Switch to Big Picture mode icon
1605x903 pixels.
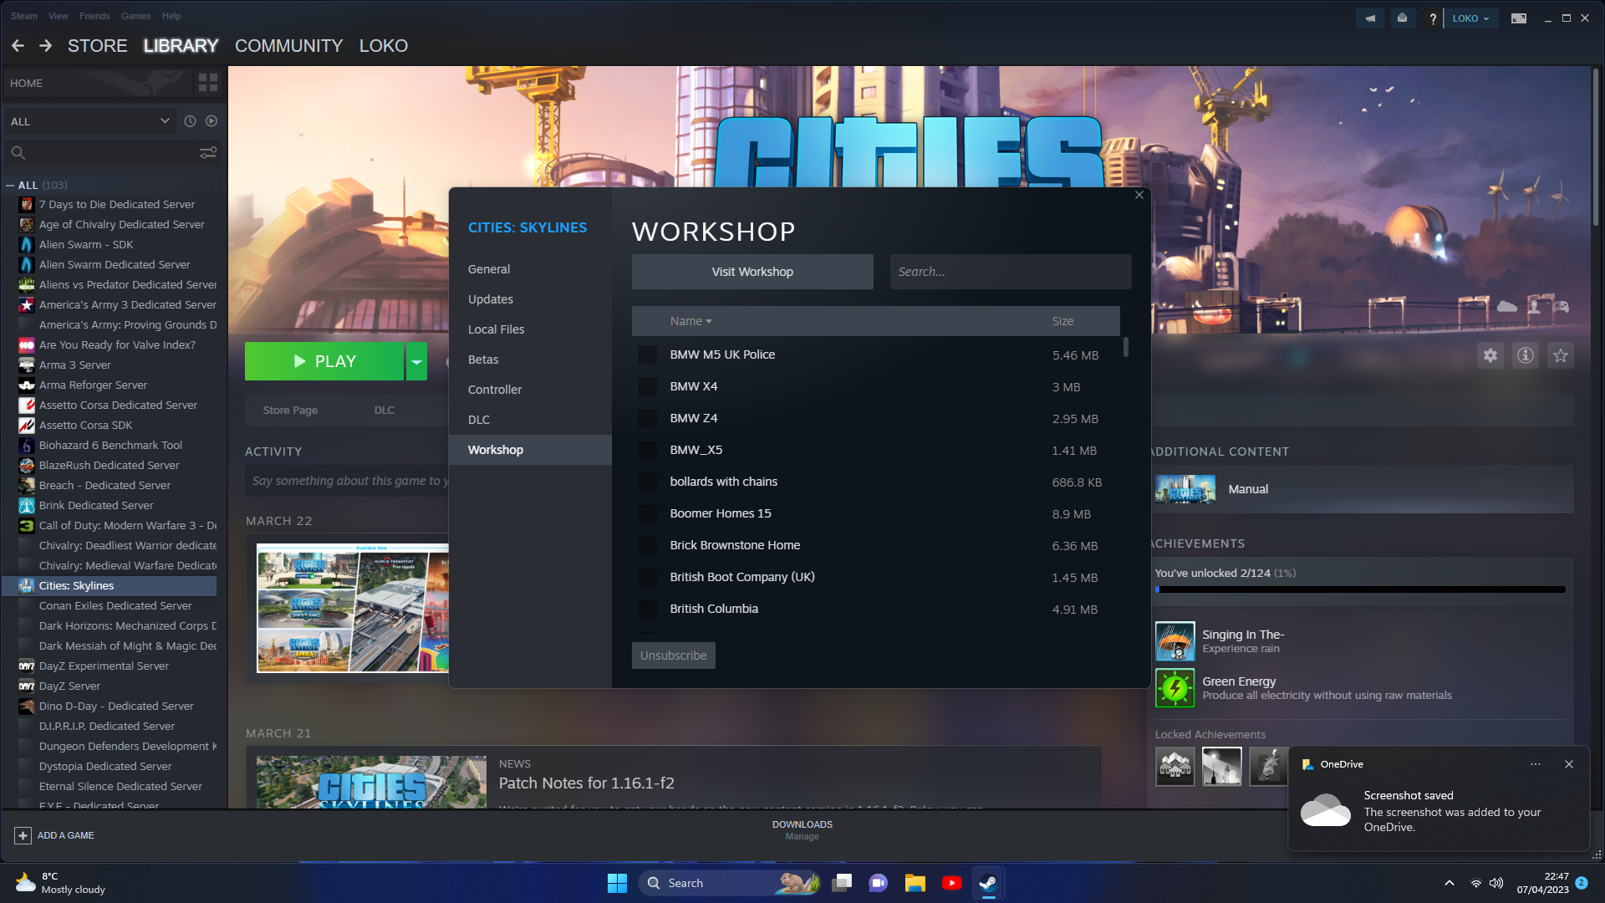click(x=1519, y=18)
